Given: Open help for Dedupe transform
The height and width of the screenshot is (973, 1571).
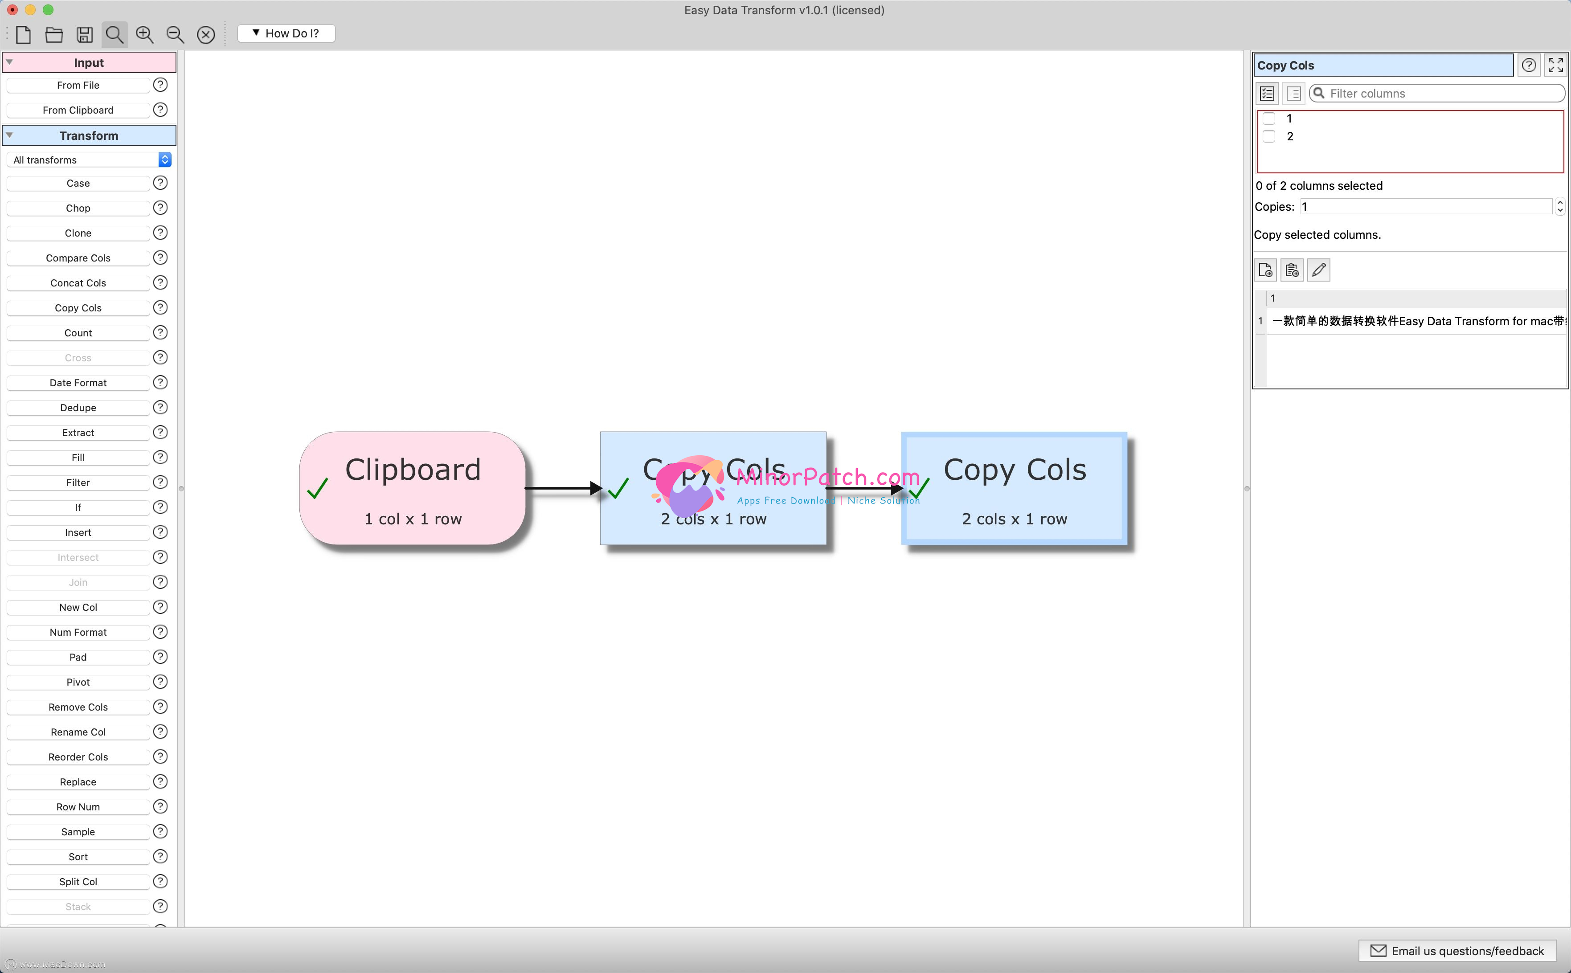Looking at the screenshot, I should click(x=160, y=407).
